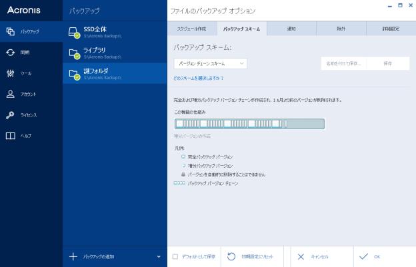
Task: Open the ヘルプ book icon
Action: click(x=11, y=136)
